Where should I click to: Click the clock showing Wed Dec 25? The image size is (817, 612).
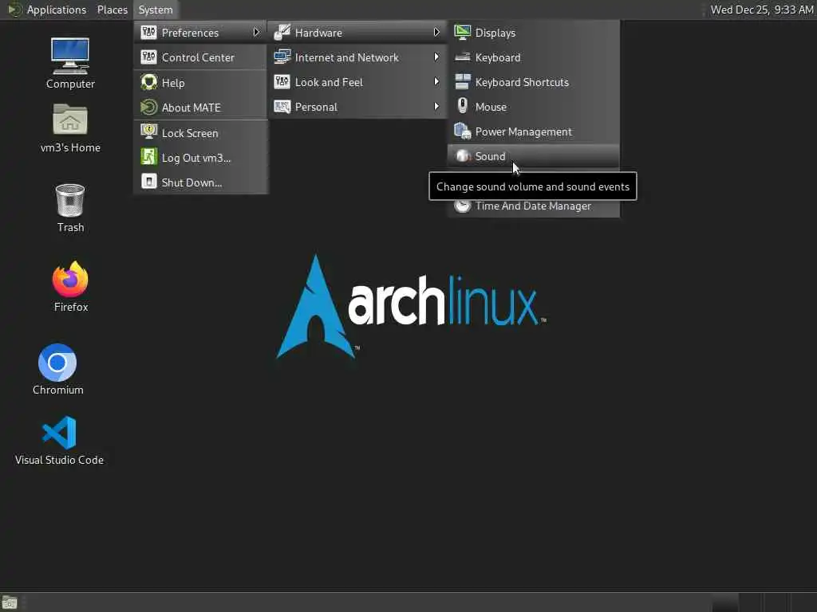coord(761,10)
